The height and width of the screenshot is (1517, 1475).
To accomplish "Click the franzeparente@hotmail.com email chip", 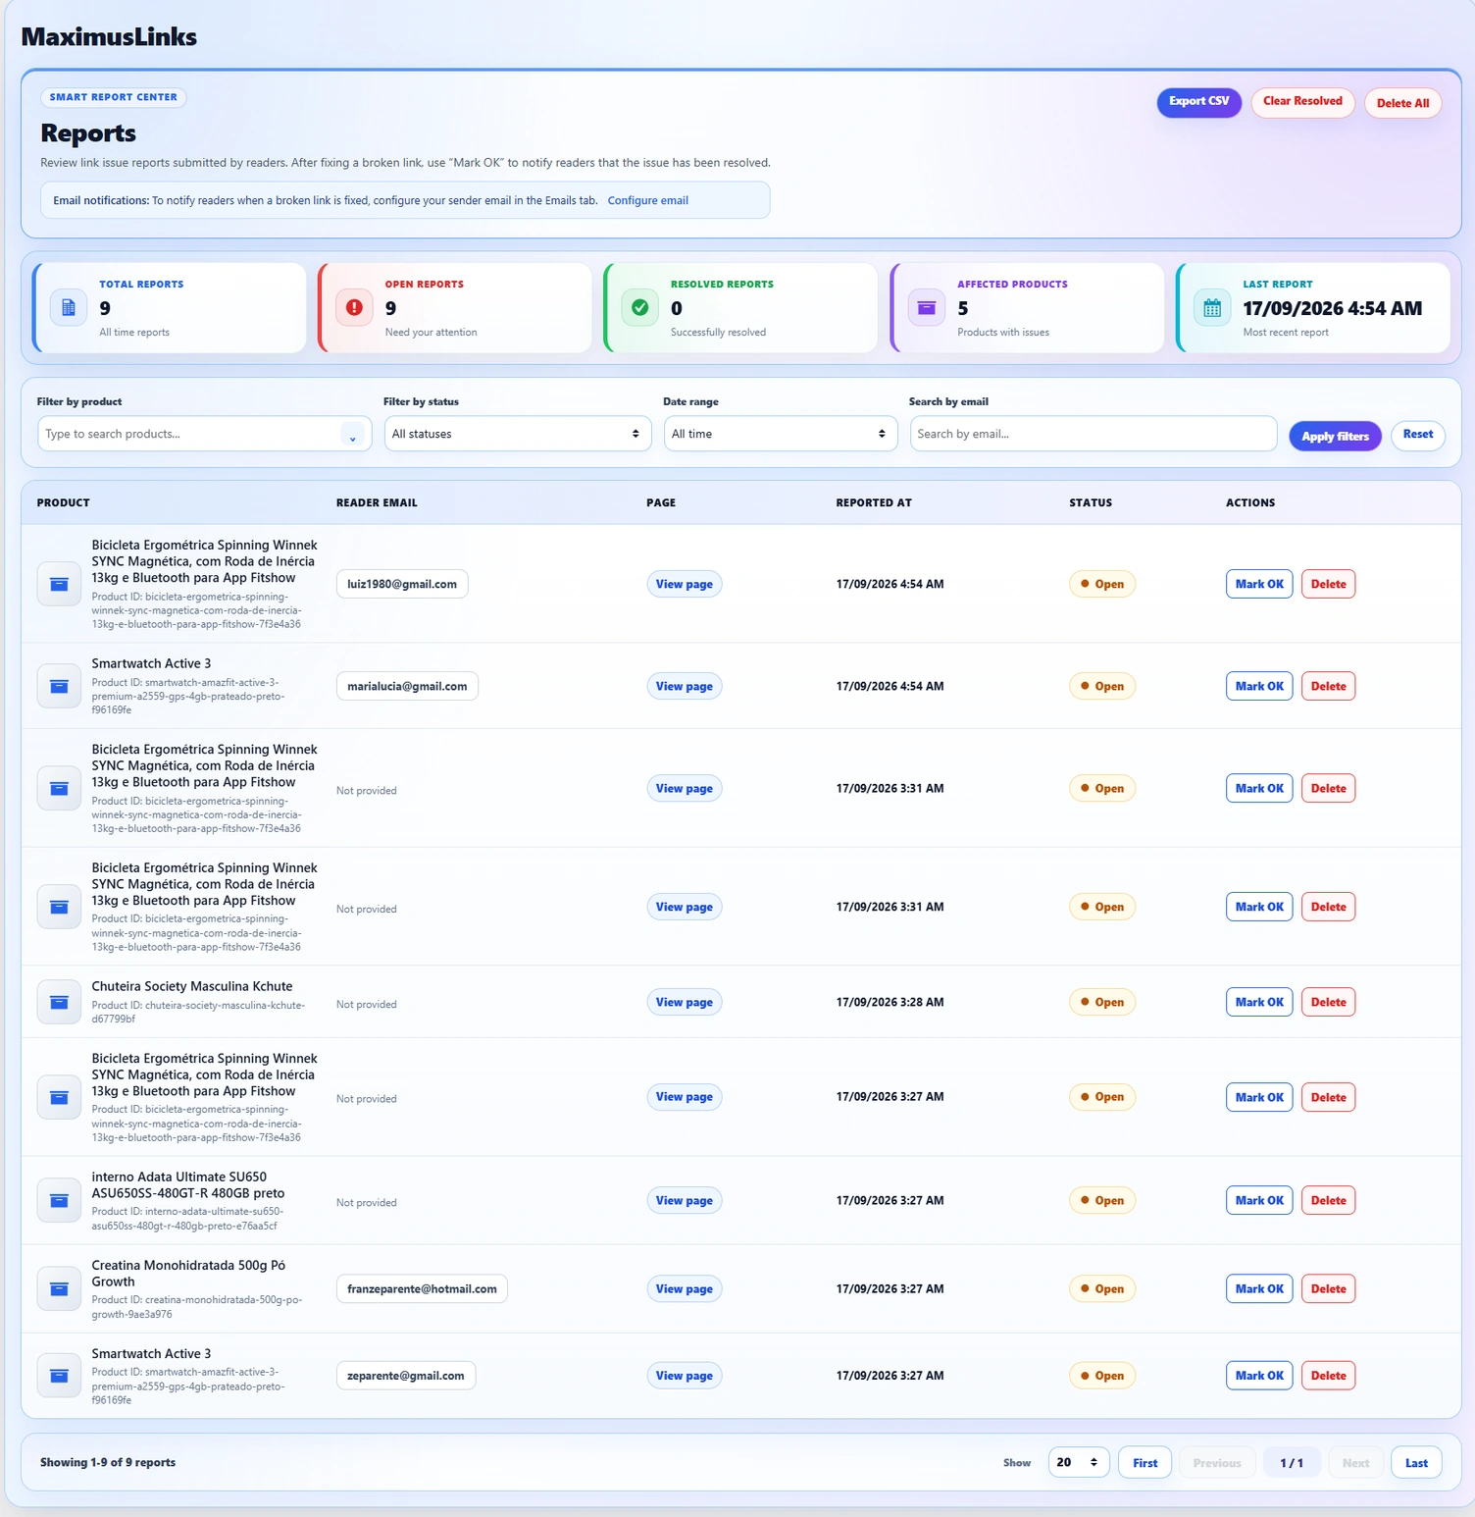I will pyautogui.click(x=422, y=1288).
